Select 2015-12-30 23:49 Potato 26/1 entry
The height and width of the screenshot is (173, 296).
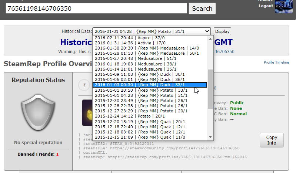[150, 101]
